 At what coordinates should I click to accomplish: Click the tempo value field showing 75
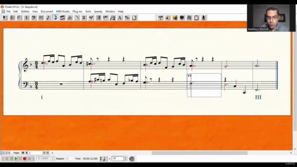coord(117,159)
